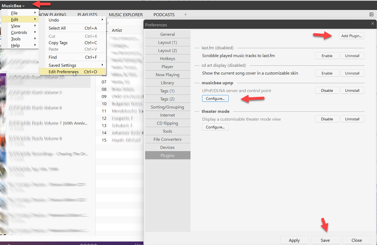377x245 pixels.
Task: Enable the cd art display plugin
Action: 327,73
